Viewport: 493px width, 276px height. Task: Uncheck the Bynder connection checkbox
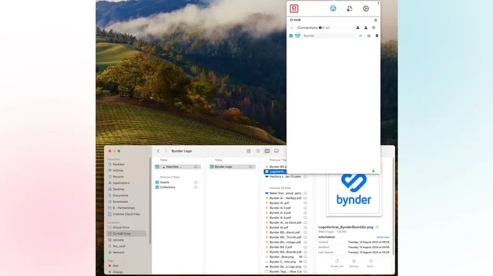click(x=291, y=36)
